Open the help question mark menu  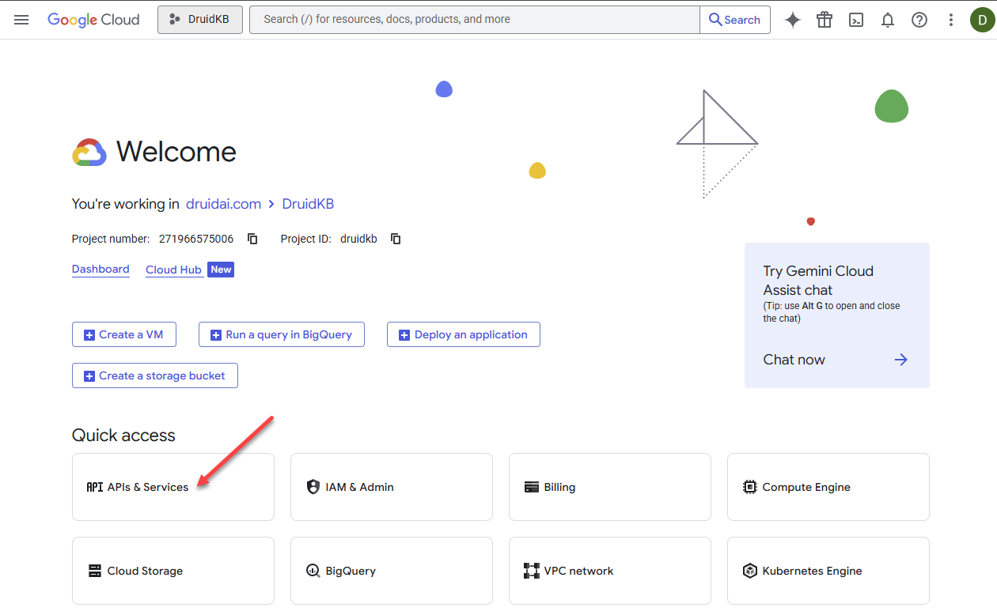click(x=919, y=20)
